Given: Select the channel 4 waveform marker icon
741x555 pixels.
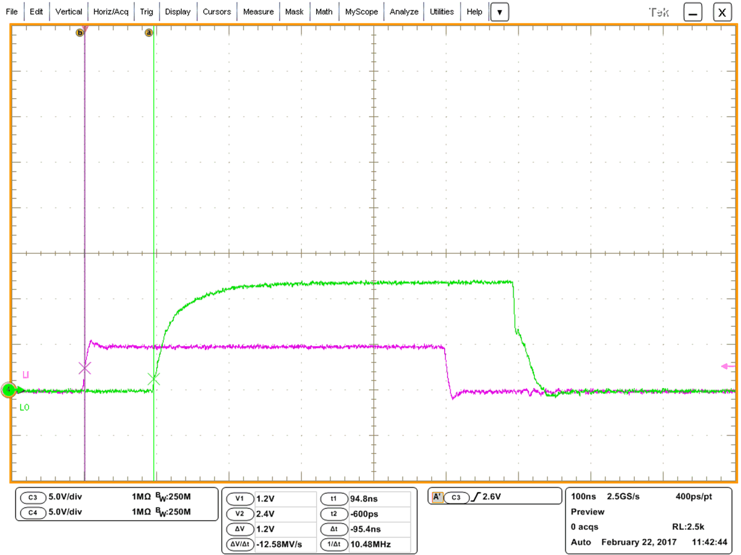Looking at the screenshot, I should pos(9,390).
